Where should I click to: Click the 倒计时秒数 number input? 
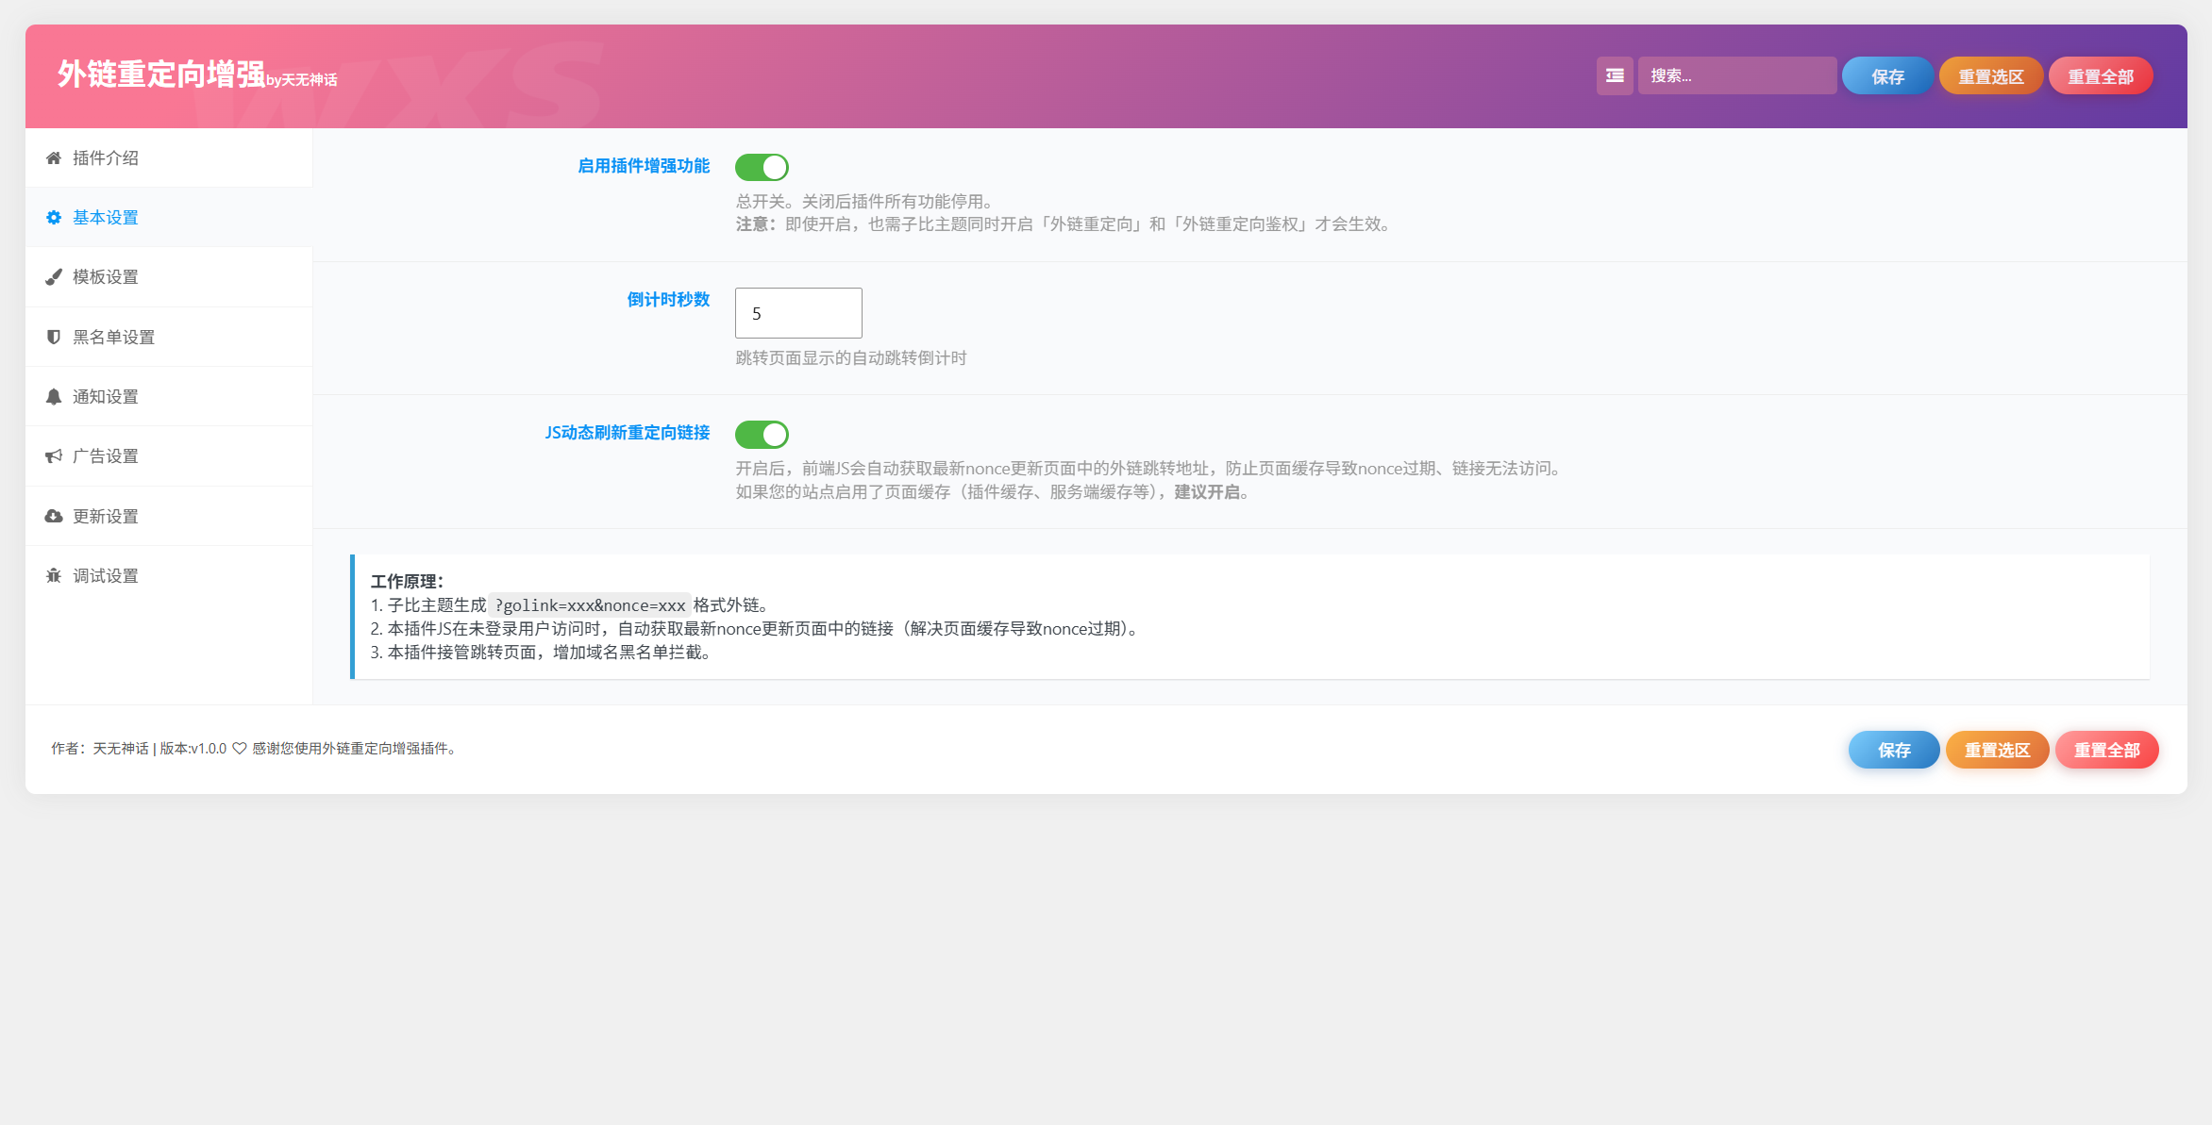point(798,313)
